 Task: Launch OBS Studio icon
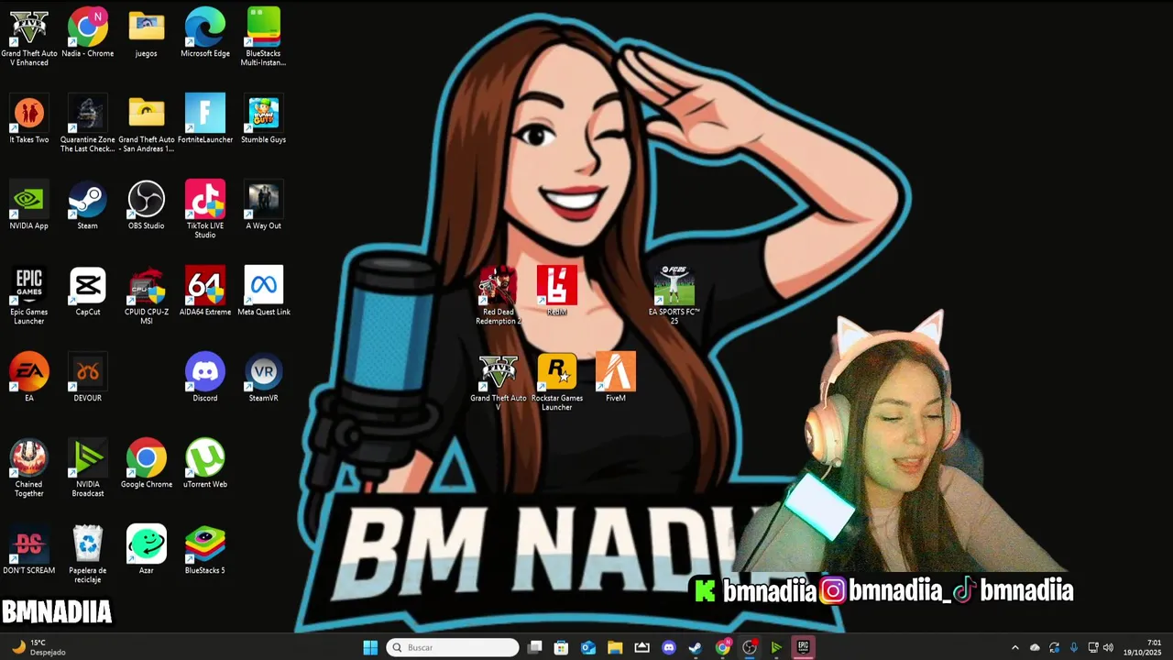tap(147, 205)
